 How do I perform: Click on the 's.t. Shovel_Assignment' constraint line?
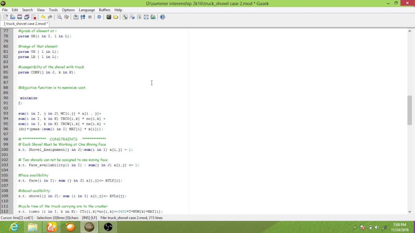(76, 150)
